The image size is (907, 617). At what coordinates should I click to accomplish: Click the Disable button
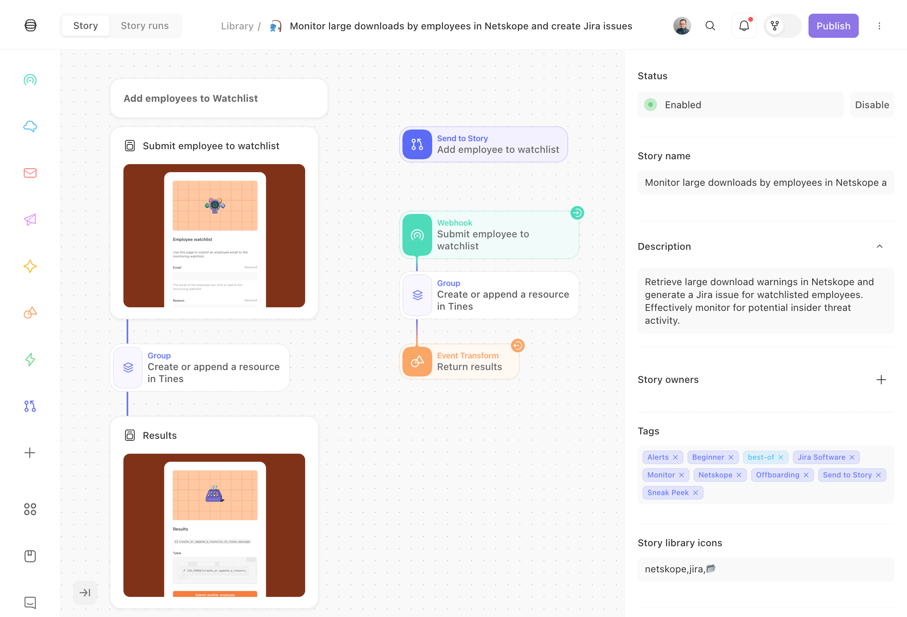tap(872, 105)
